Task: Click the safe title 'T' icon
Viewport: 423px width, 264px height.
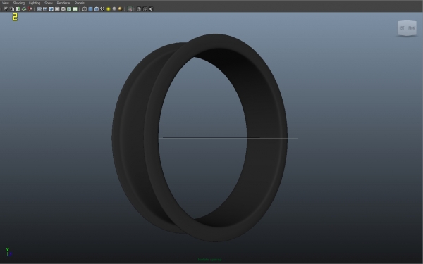Action: coord(75,9)
